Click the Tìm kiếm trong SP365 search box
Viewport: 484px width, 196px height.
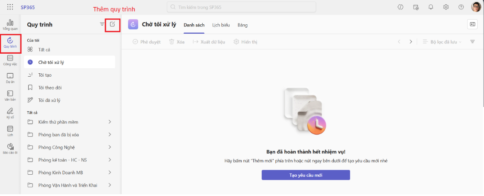click(x=241, y=7)
